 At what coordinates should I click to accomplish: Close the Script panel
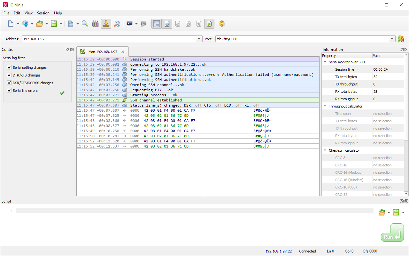click(406, 201)
